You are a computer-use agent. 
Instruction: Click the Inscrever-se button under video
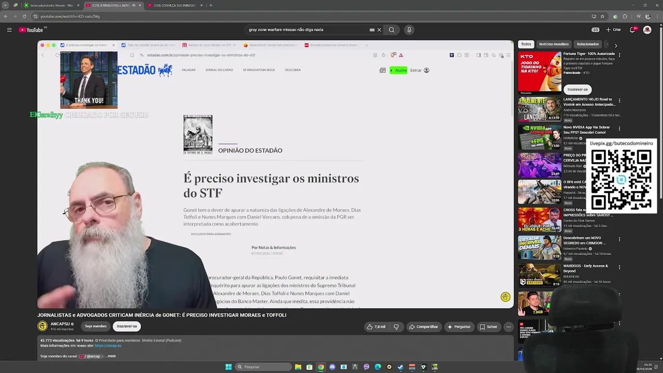pyautogui.click(x=127, y=326)
